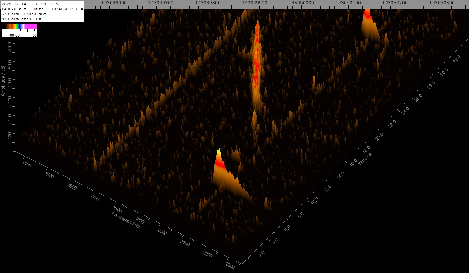This screenshot has width=469, height=273.
Task: Click the 1800 frequency axis label
Action: click(117, 209)
